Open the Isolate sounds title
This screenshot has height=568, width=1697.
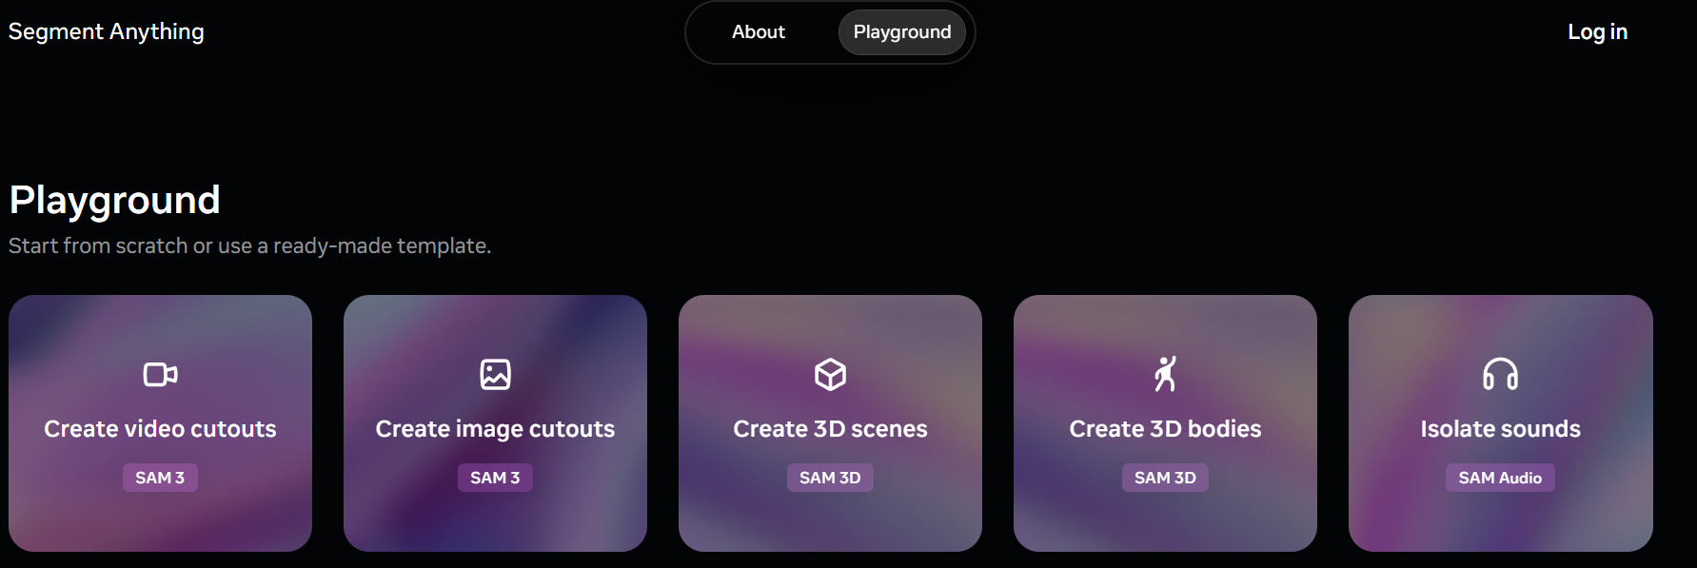tap(1500, 429)
